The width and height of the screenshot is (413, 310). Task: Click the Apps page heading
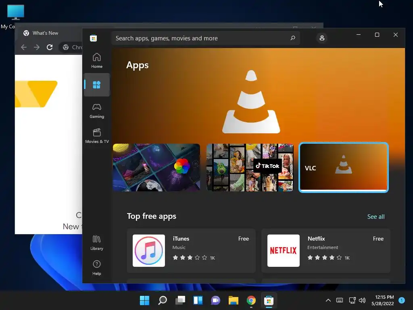coord(137,65)
